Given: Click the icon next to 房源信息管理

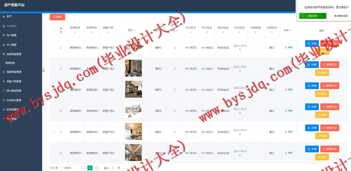Looking at the screenshot, I should click(4, 54).
